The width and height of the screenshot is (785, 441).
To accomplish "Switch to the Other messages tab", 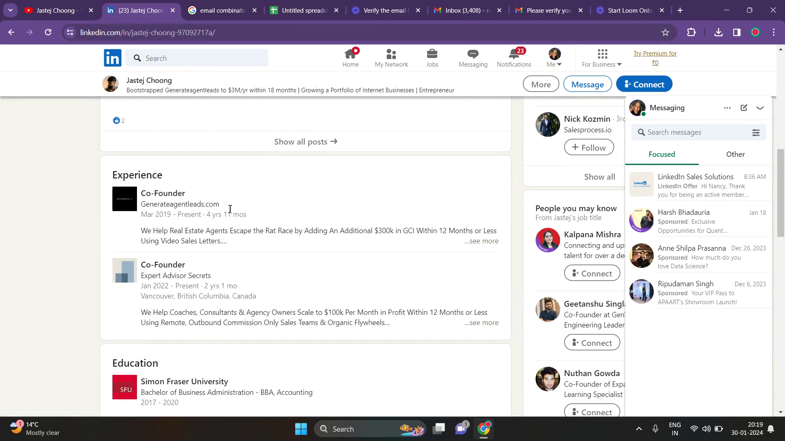I will [x=735, y=154].
